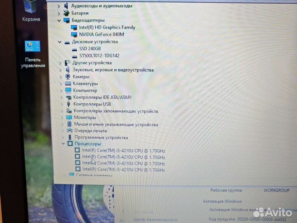Click the drive icon next to ST500LT012-1DG142
The image size is (297, 223).
[75, 56]
